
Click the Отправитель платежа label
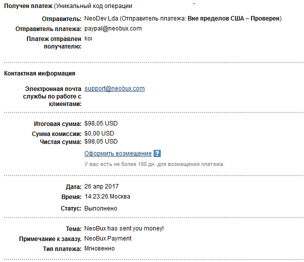tap(48, 29)
